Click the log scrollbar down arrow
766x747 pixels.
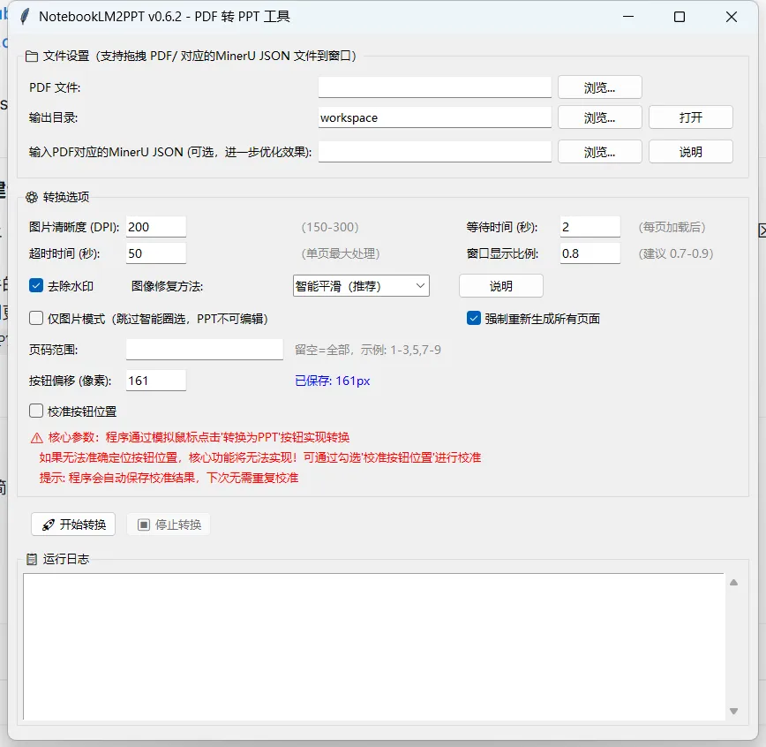pos(733,711)
